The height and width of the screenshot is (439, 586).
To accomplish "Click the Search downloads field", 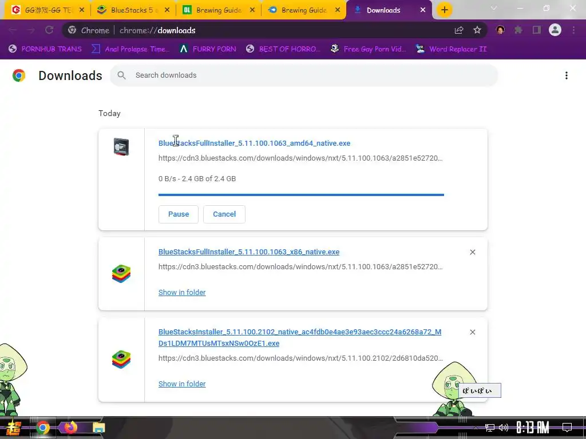I will pos(304,75).
